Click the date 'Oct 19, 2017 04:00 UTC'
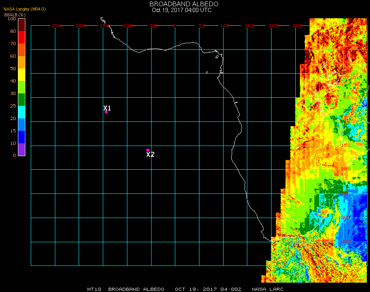370x292 pixels. point(182,10)
